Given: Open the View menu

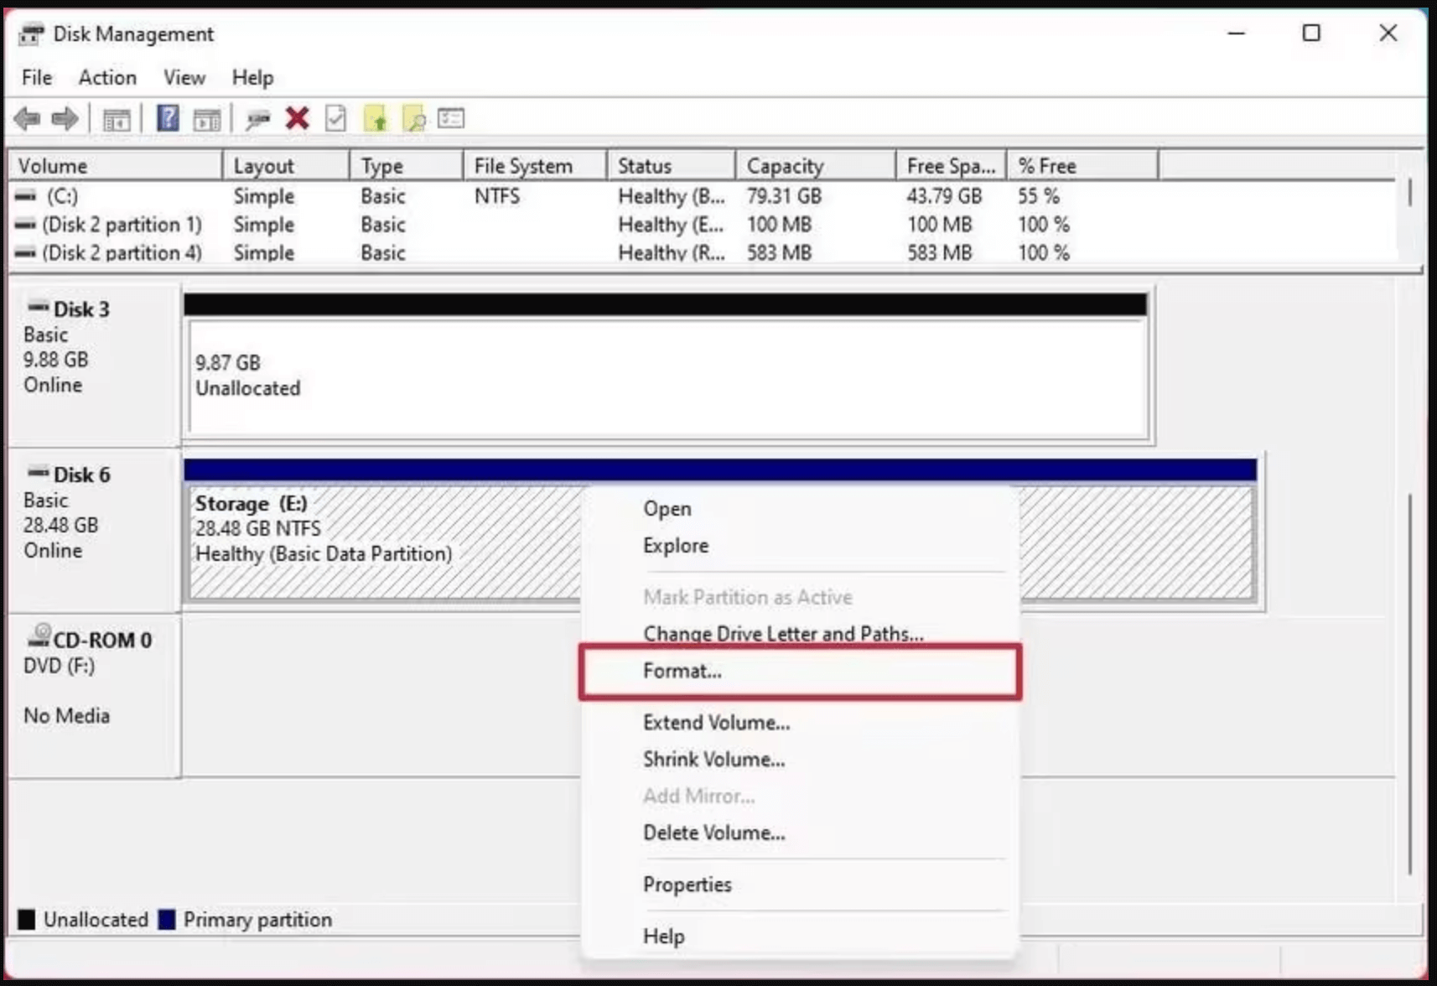Looking at the screenshot, I should coord(183,77).
